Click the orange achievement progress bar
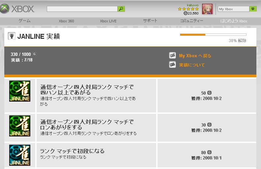 pos(213,35)
